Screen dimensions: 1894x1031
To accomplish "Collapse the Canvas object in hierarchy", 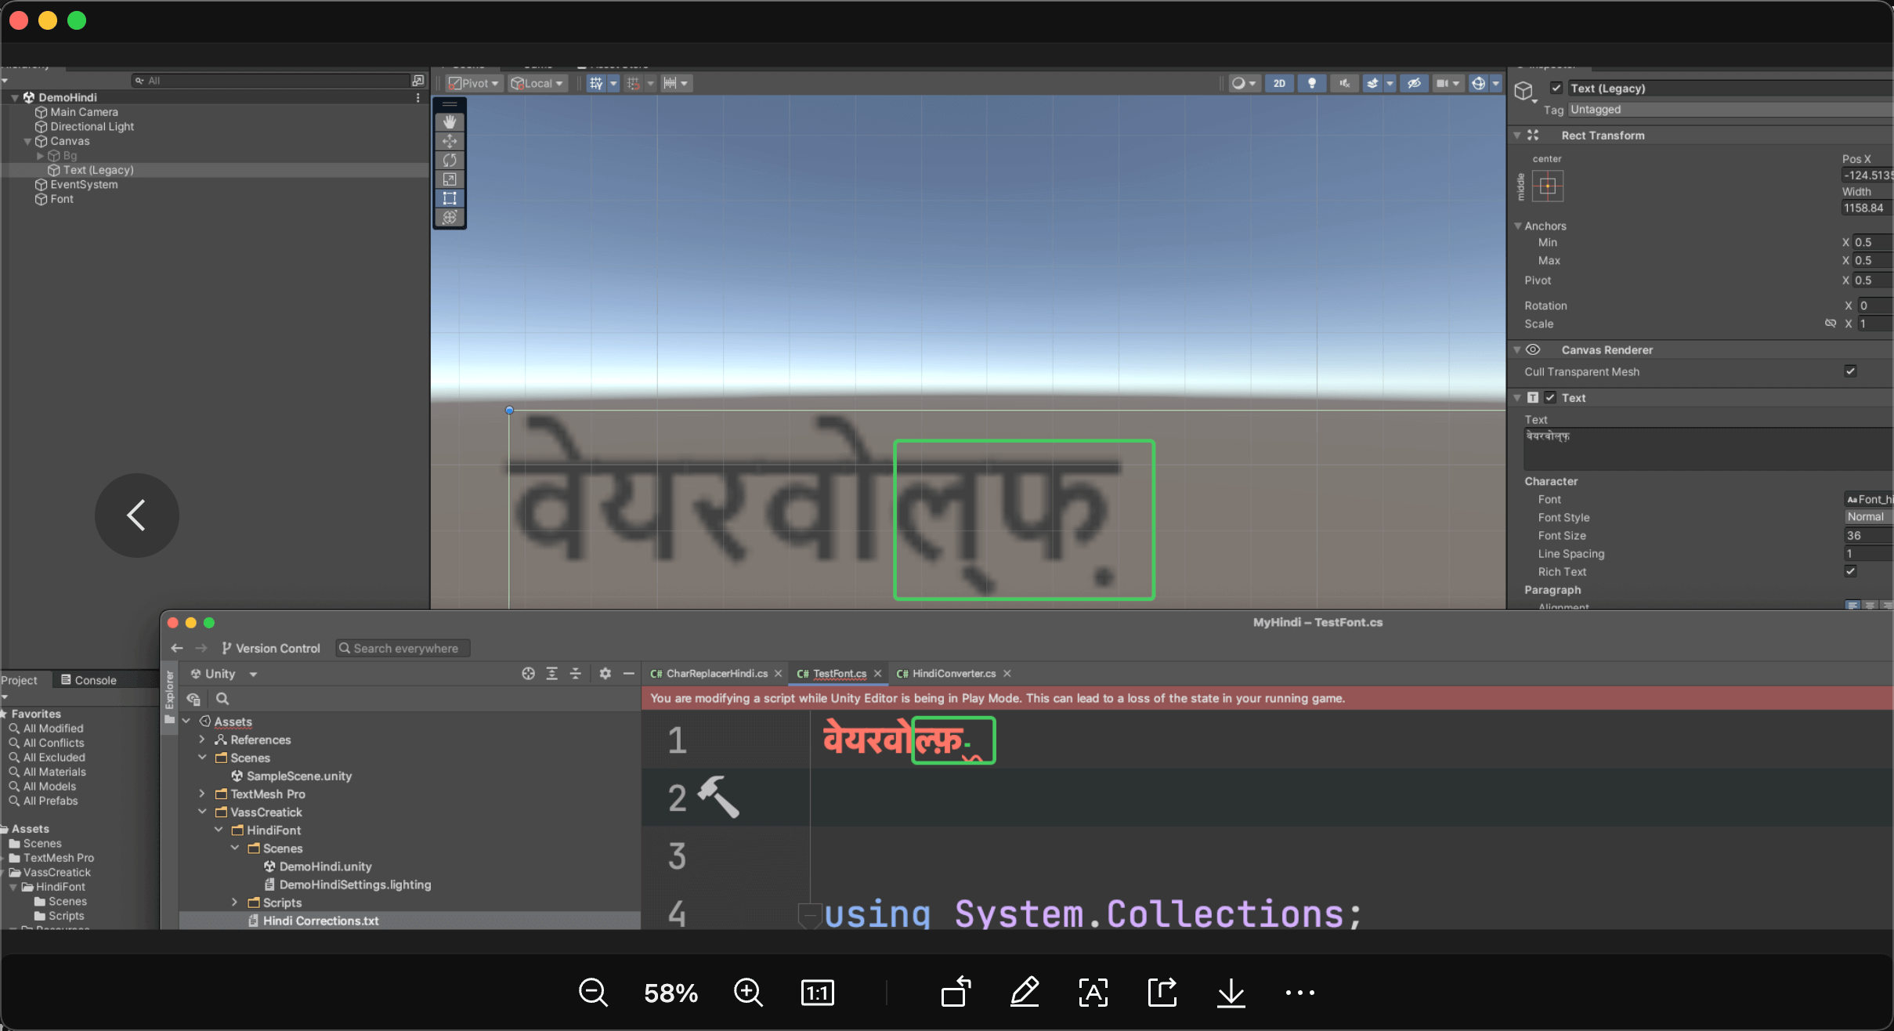I will click(27, 141).
